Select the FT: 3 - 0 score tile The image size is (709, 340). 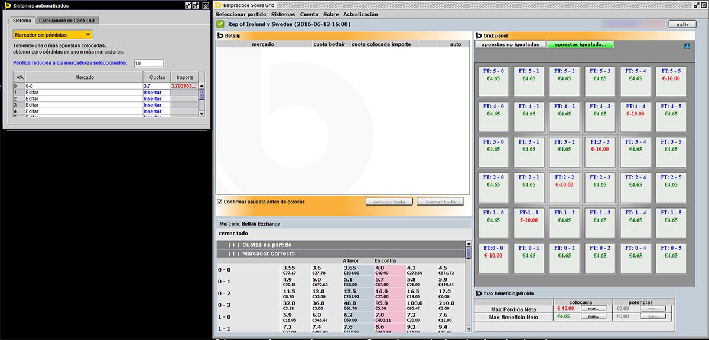[x=493, y=151]
